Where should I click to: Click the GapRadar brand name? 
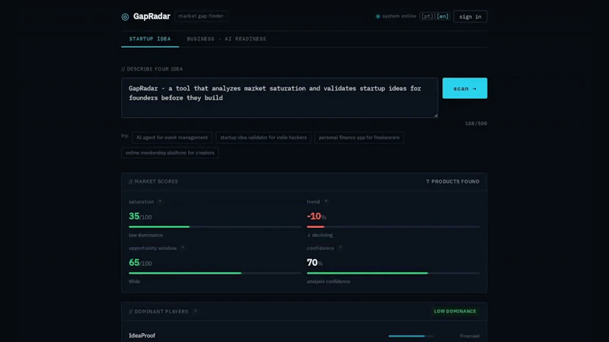tap(151, 16)
